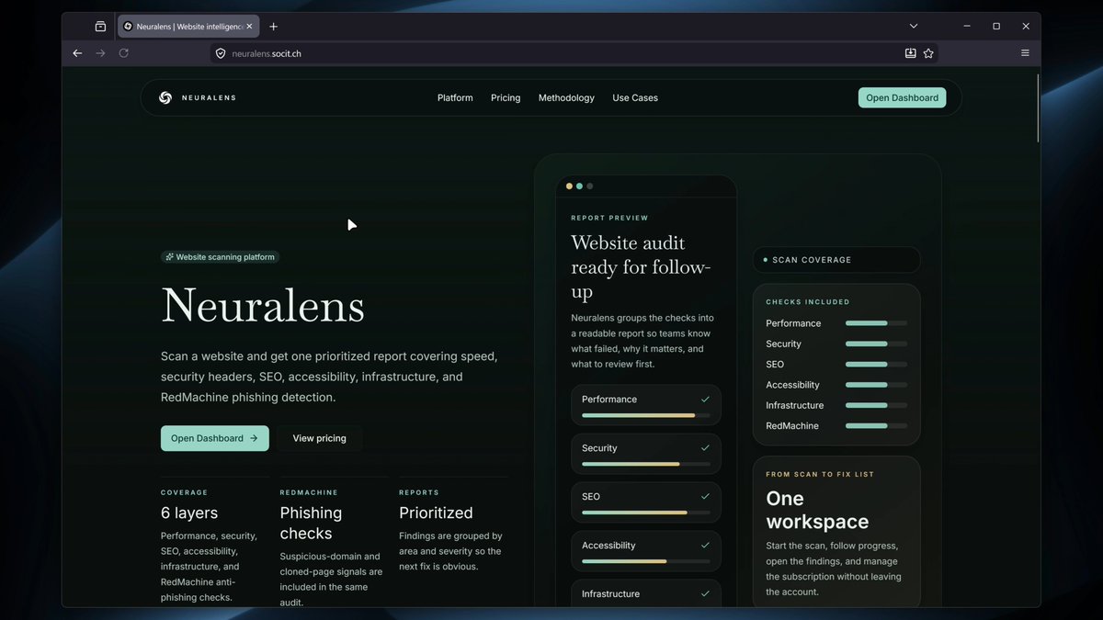The image size is (1103, 620).
Task: Click SEO progress bar in report preview
Action: 646,513
